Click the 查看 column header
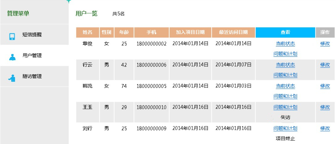Screen dimensions: 336x144 [x=285, y=32]
